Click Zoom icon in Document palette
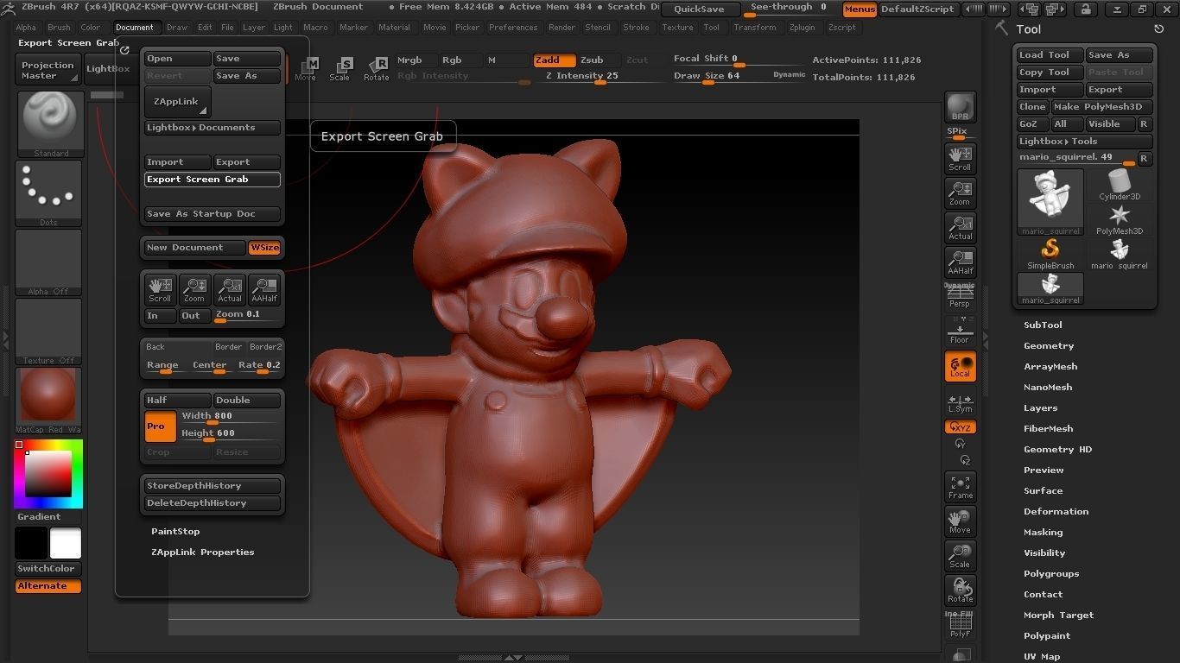The width and height of the screenshot is (1180, 663). [194, 290]
